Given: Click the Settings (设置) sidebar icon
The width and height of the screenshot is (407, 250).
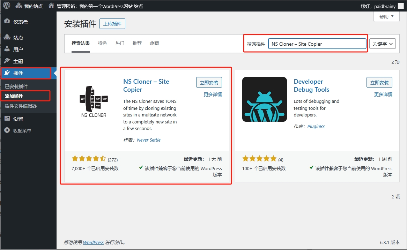Looking at the screenshot, I should 7,119.
